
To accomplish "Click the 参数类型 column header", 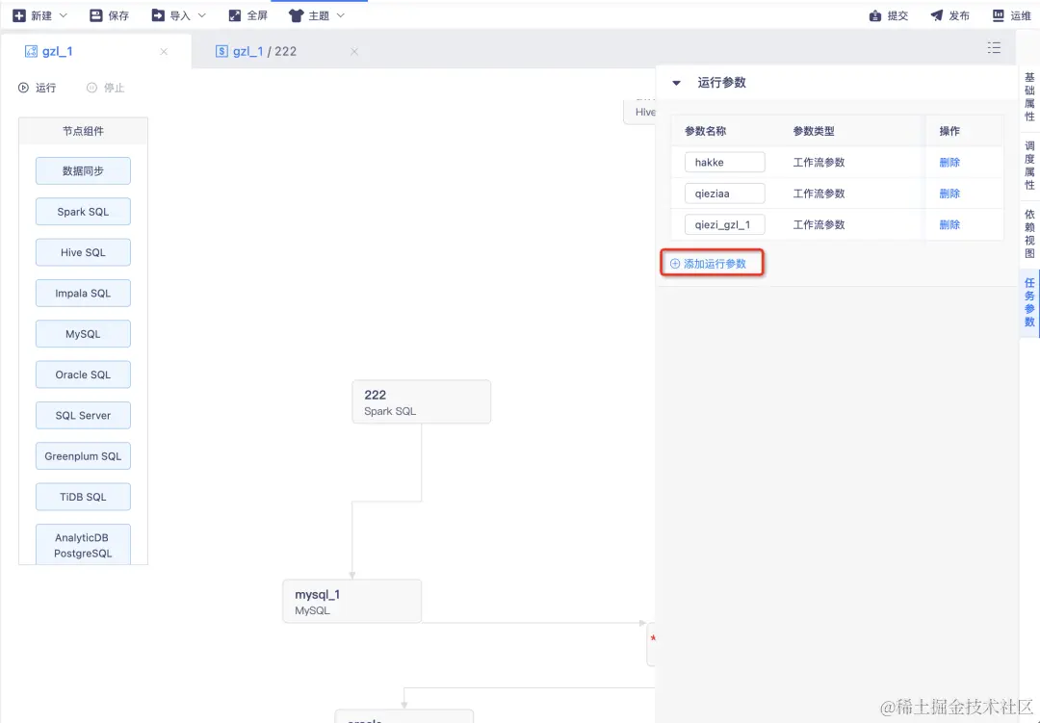I will (x=814, y=131).
